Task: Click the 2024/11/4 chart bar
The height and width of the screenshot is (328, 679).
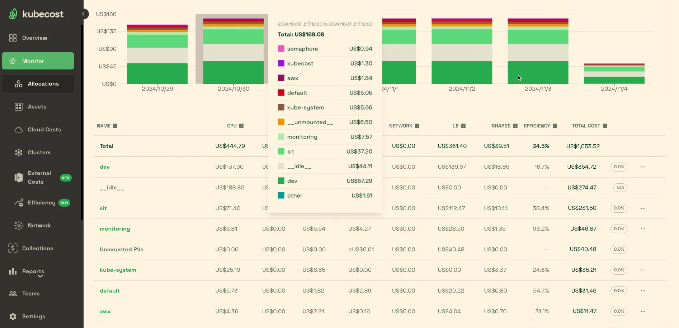Action: (x=614, y=74)
